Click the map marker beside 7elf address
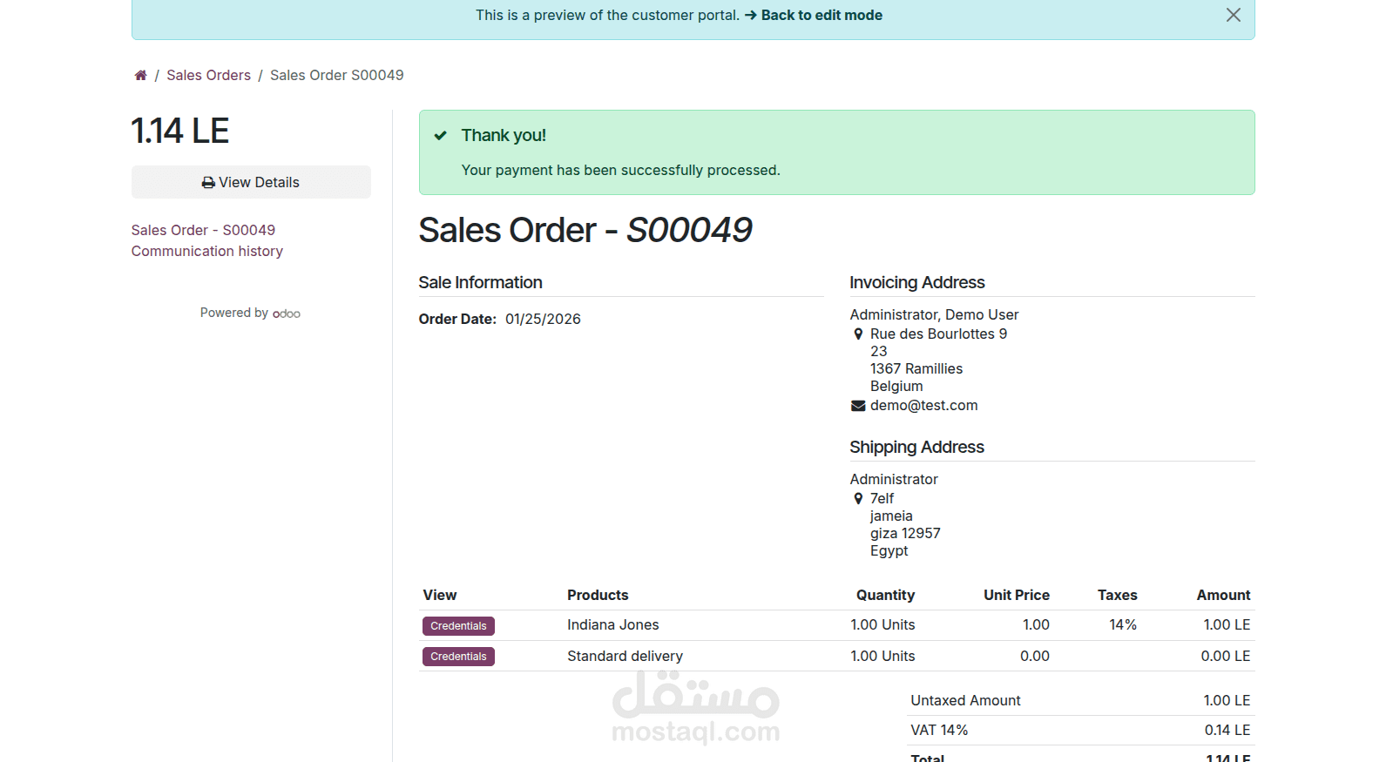Screen dimensions: 1393x762 (858, 499)
